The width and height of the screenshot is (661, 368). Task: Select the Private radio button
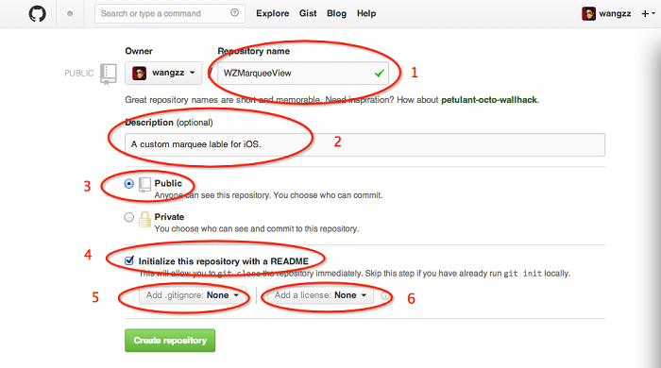[129, 217]
